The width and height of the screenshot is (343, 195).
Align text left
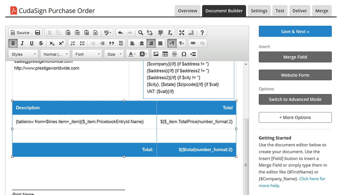click(x=132, y=43)
